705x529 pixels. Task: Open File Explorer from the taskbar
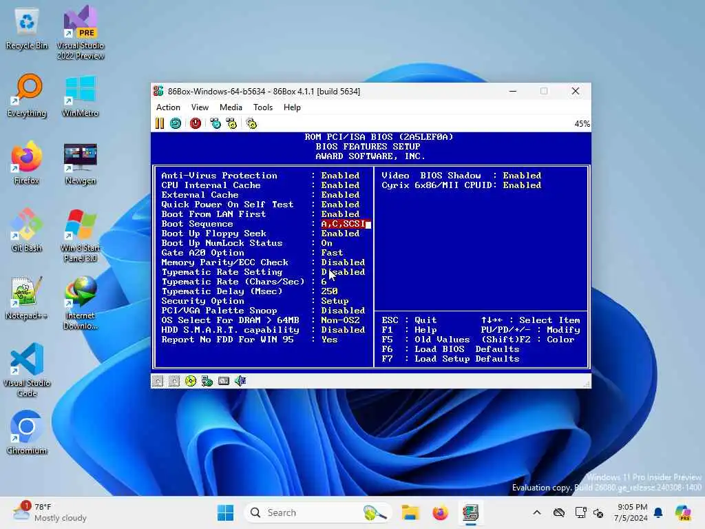[x=410, y=512]
